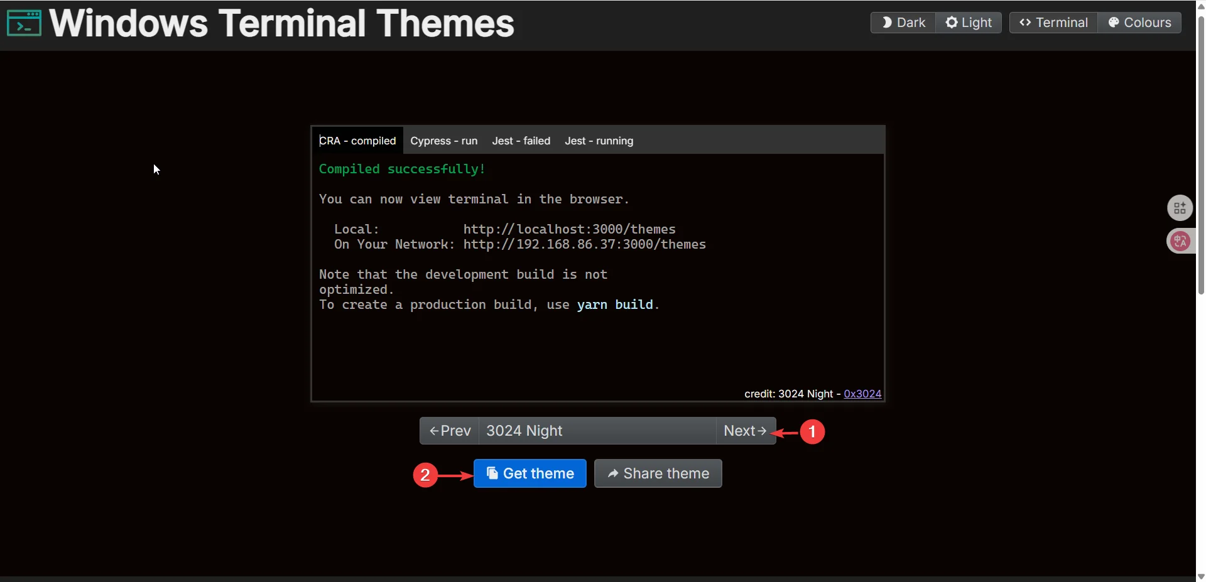1206x582 pixels.
Task: Click the Share theme button
Action: (x=658, y=473)
